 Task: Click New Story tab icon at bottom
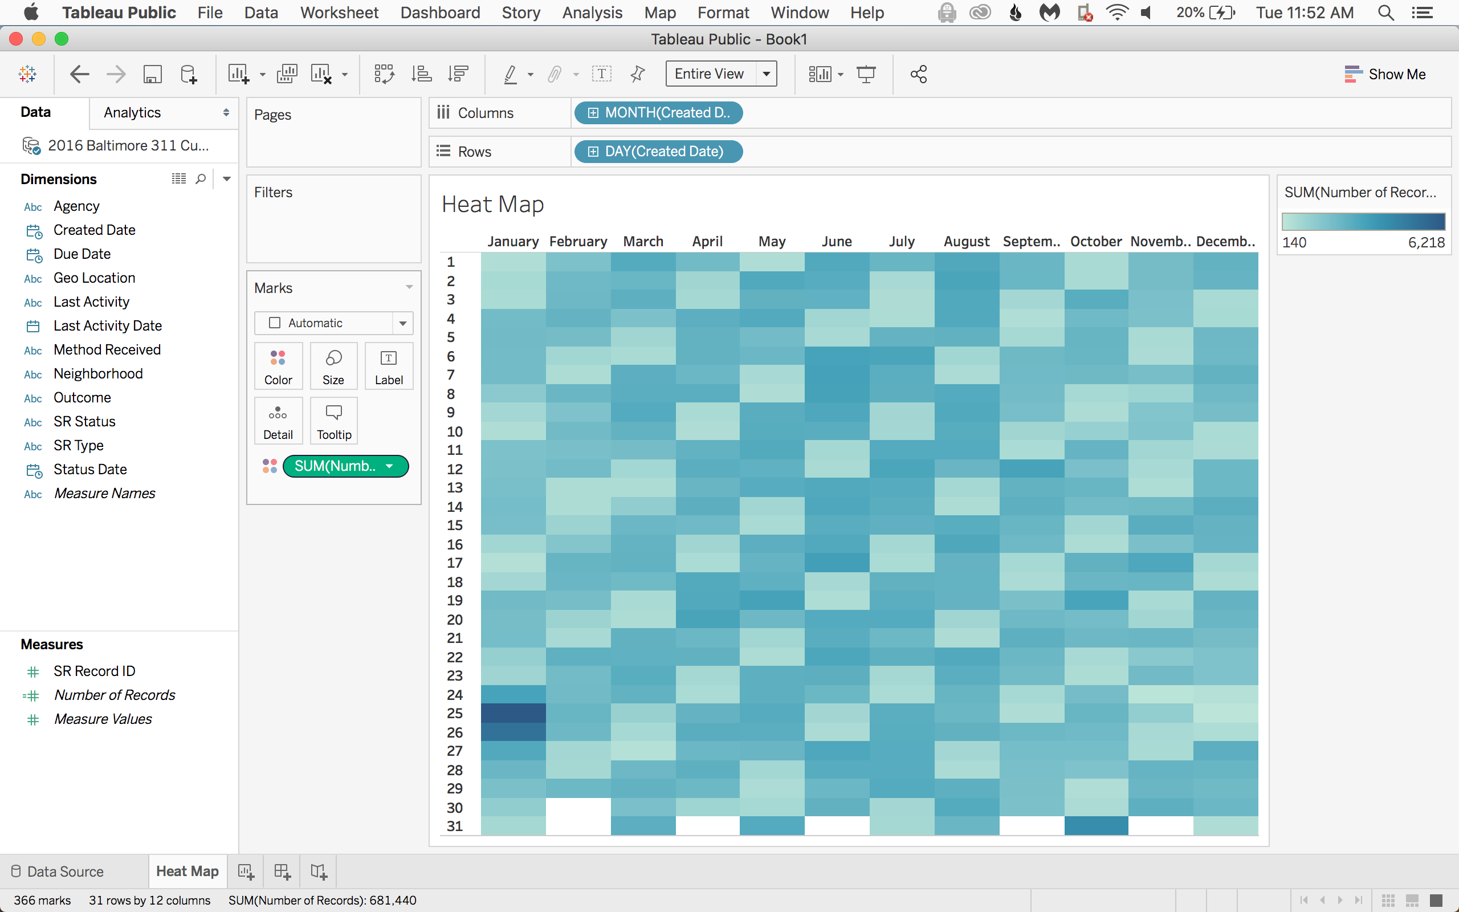tap(319, 872)
